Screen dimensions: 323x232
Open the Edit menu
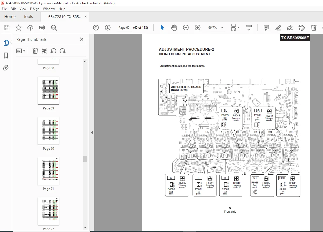click(x=13, y=9)
